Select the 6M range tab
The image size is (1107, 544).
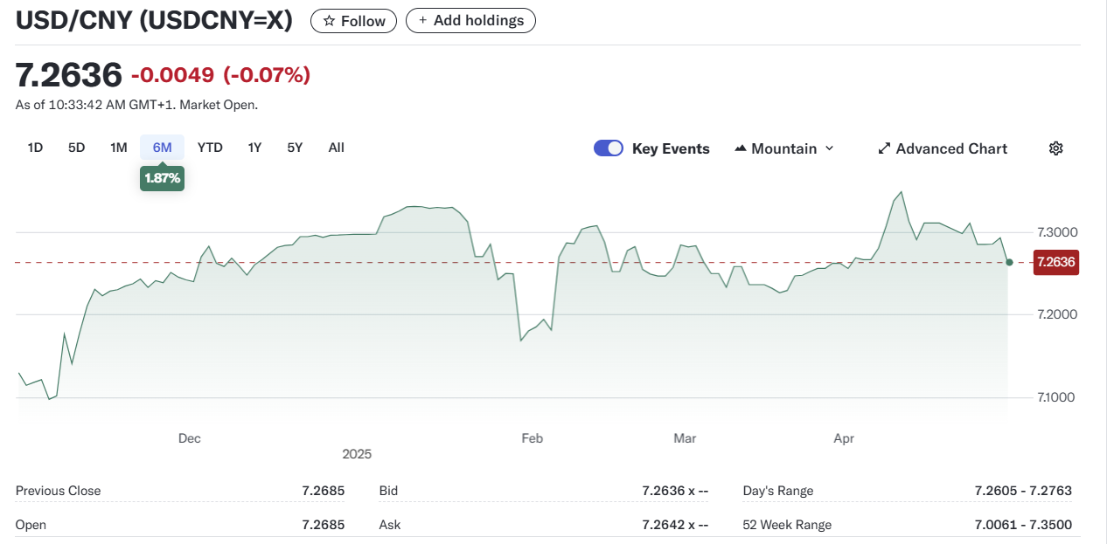(162, 148)
